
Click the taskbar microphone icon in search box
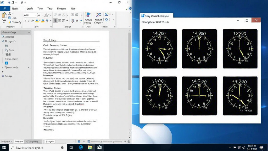(62, 147)
